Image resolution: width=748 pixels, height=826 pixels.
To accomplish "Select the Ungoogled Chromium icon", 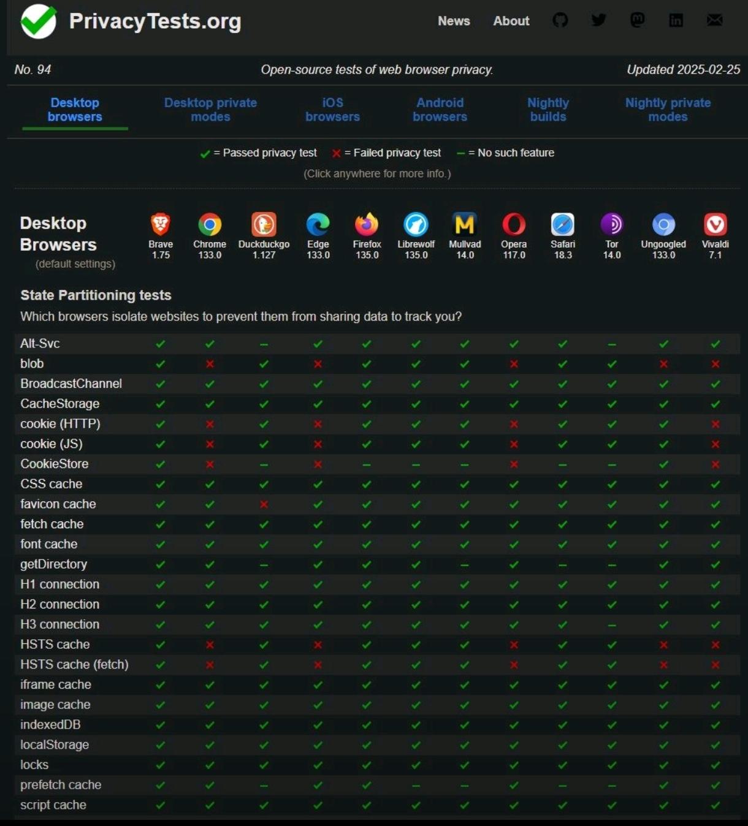I will tap(663, 224).
